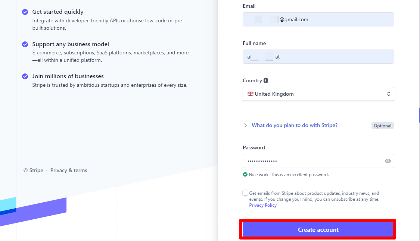Screen dimensions: 420x241
Task: Click the checkmark beside Join millions of businesses
Action: pyautogui.click(x=25, y=76)
